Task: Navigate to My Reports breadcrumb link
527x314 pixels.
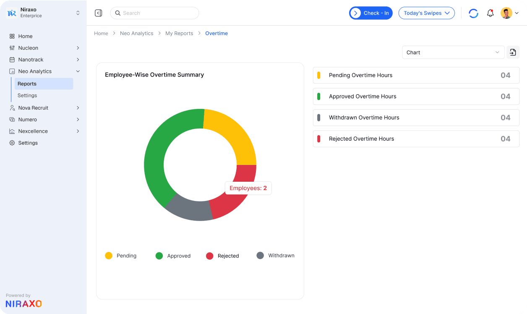Action: [x=179, y=33]
